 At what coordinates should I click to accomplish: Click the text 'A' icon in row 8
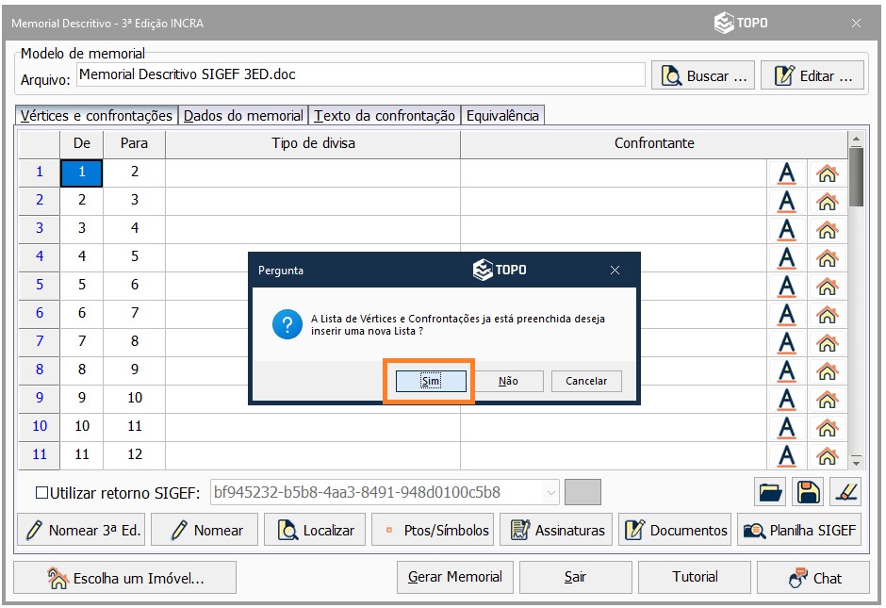tap(786, 371)
